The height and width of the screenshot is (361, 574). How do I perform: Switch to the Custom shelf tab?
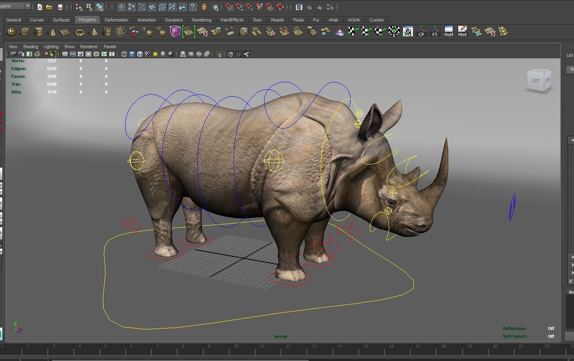(x=376, y=20)
